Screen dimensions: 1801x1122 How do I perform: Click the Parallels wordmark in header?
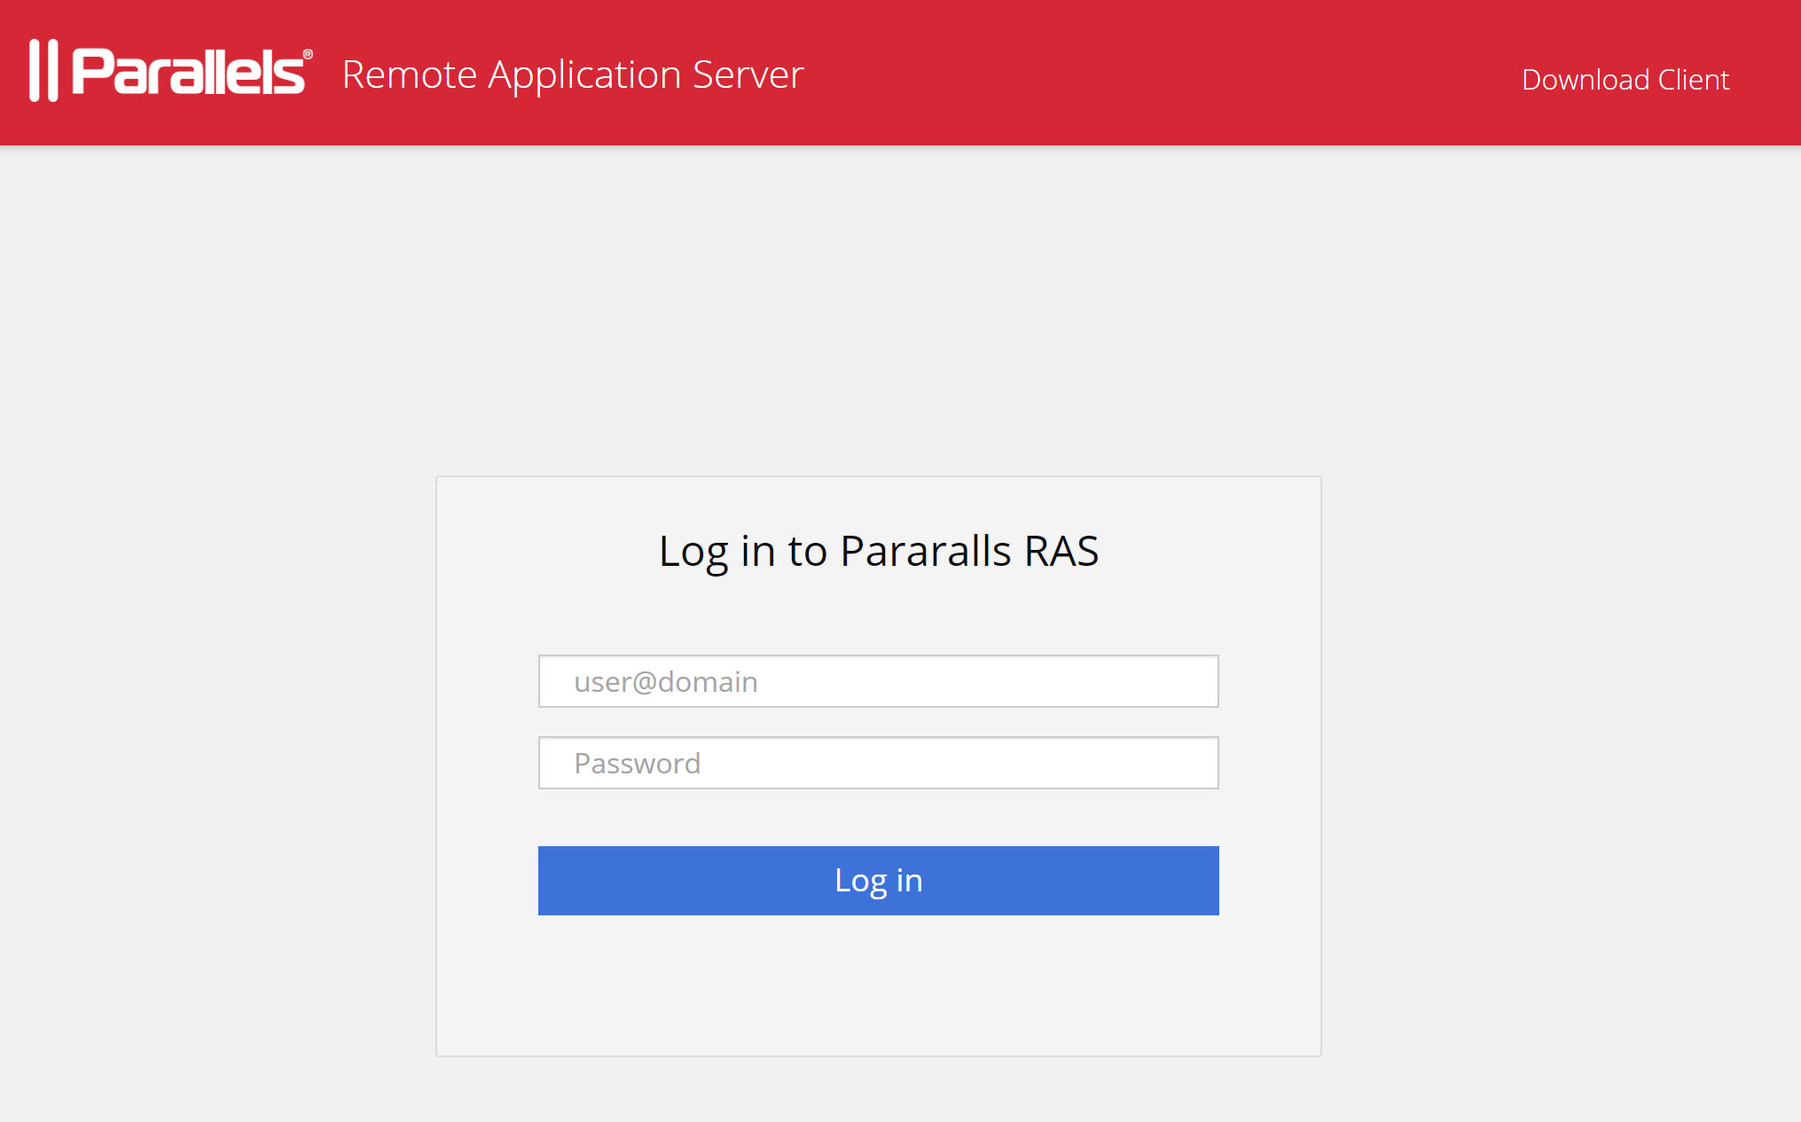pyautogui.click(x=188, y=72)
